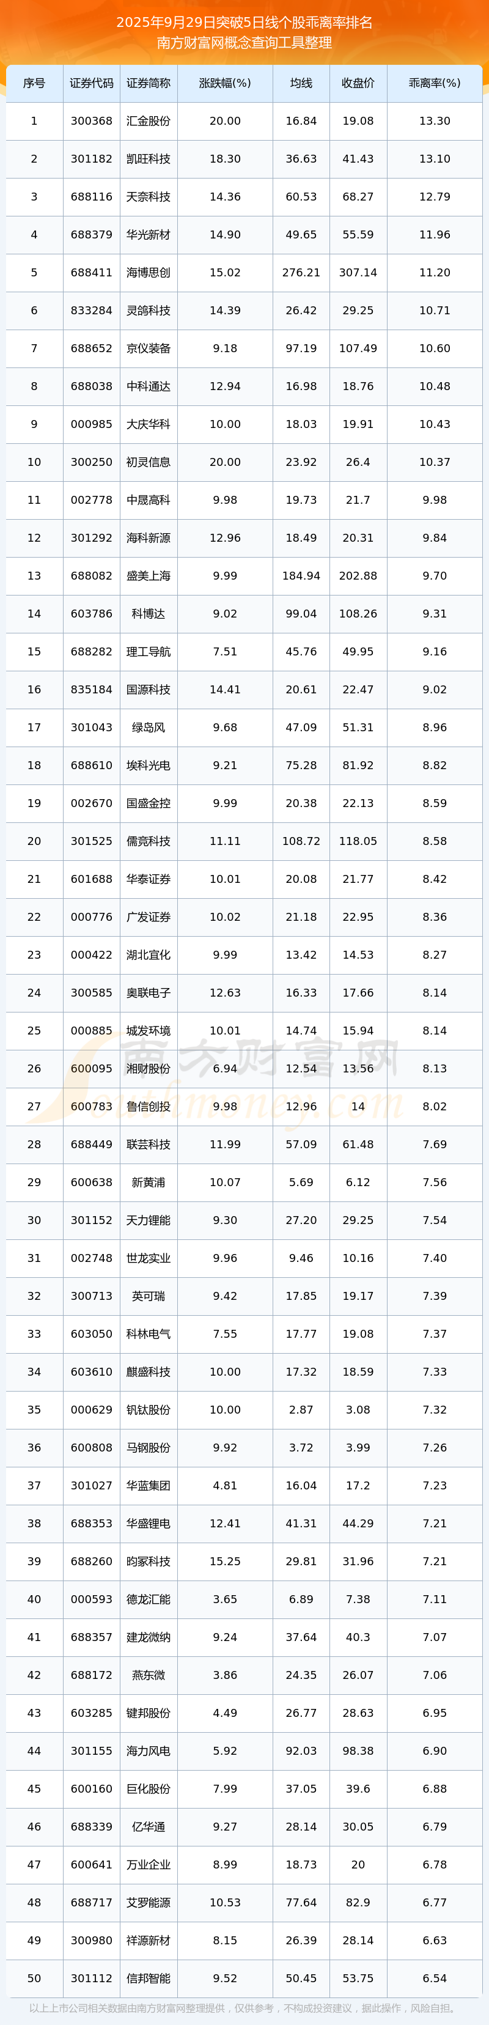Screen dimensions: 489x2025
Task: Click the subtitle 南方财富网概念查询工具整理
Action: 244,43
